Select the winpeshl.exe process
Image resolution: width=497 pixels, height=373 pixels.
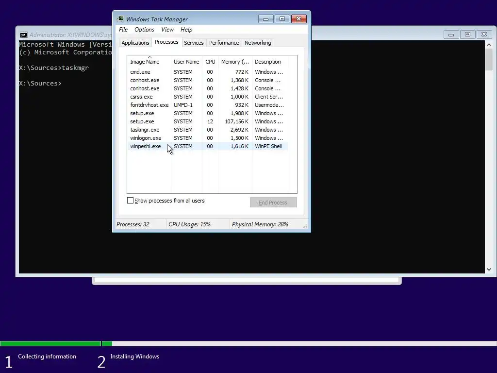(x=208, y=146)
